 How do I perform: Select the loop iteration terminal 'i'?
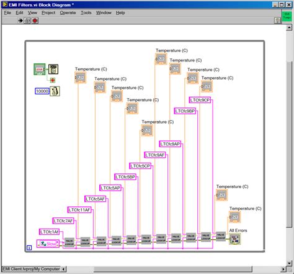point(29,247)
